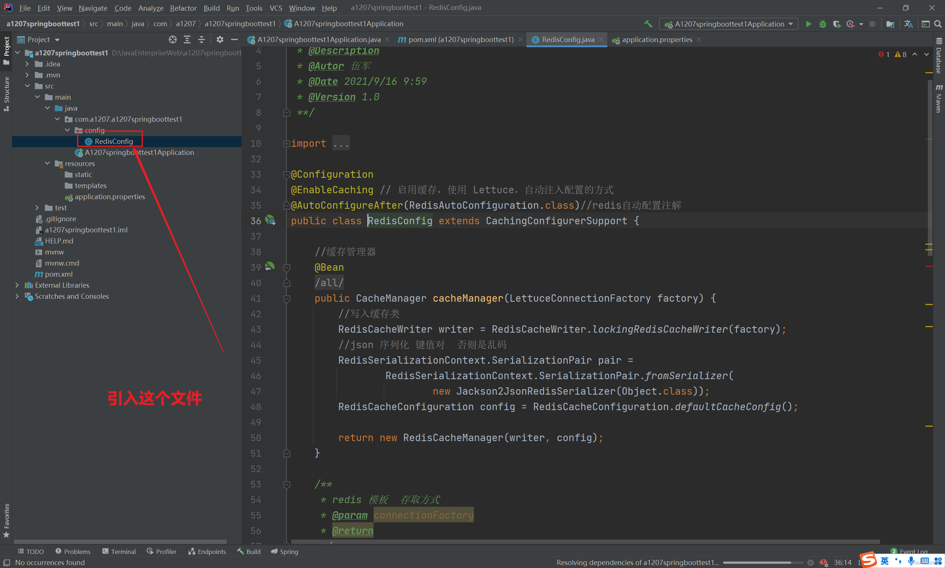The height and width of the screenshot is (568, 945).
Task: Click the Sogou input method tray icon
Action: (867, 560)
